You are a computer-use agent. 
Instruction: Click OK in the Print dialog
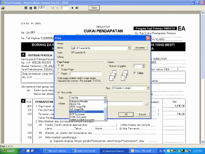coord(126,115)
